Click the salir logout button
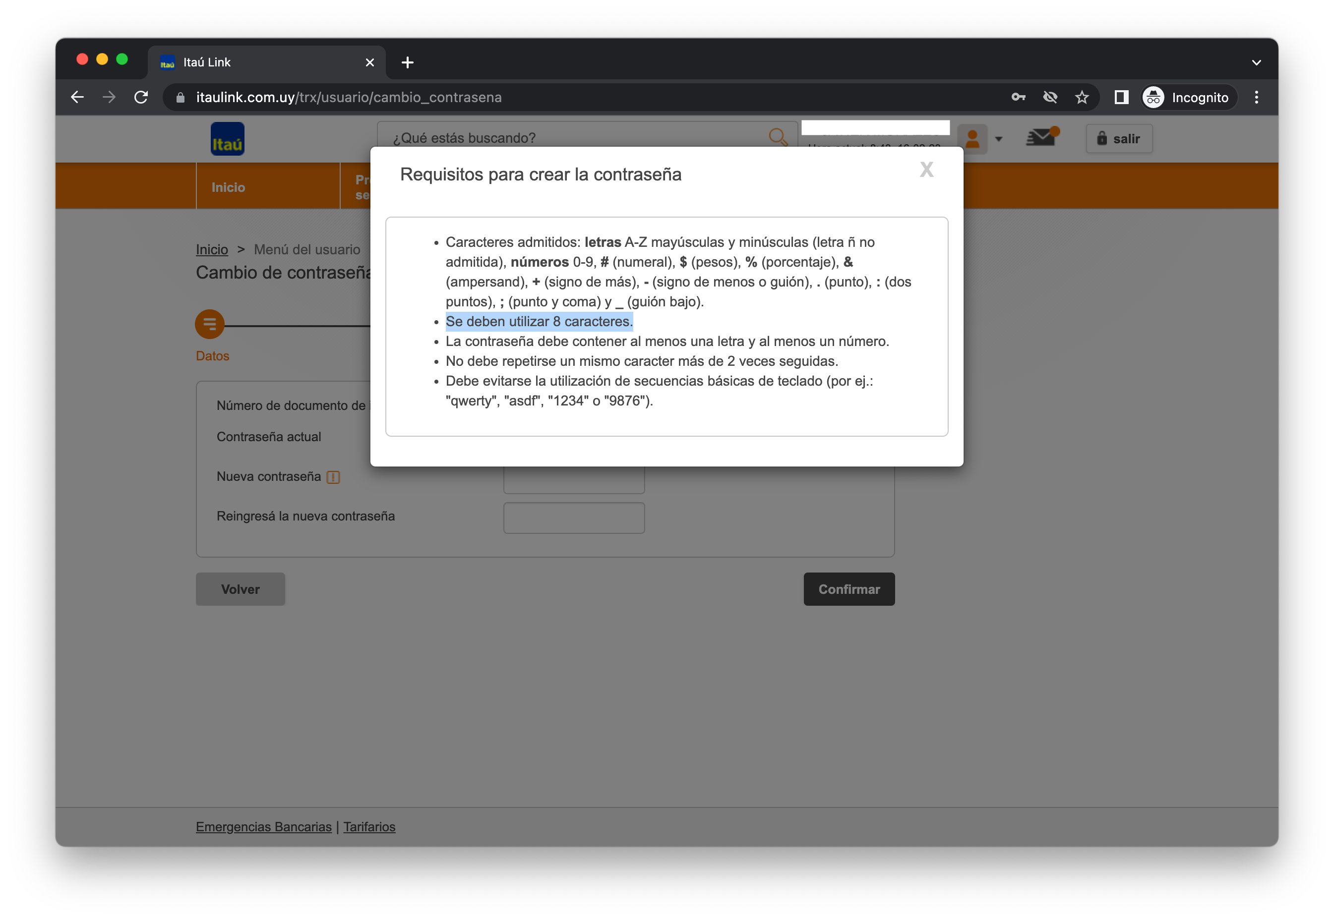 [1119, 139]
